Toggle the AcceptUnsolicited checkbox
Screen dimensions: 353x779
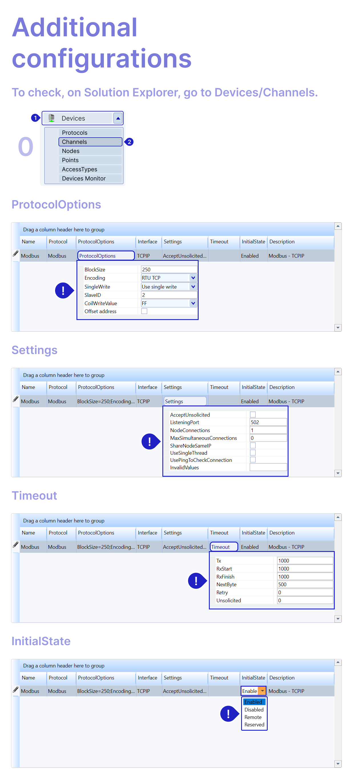(253, 415)
